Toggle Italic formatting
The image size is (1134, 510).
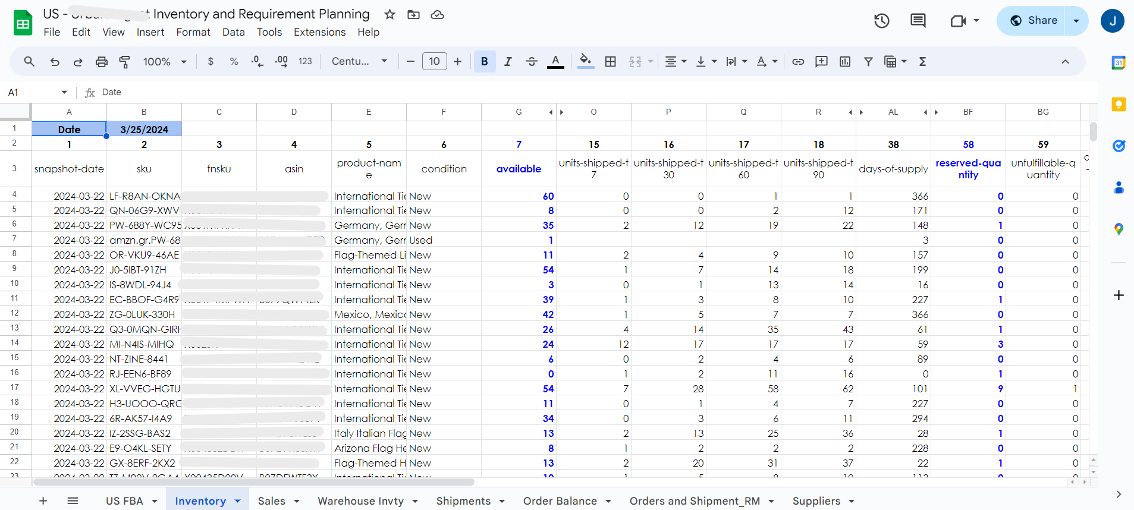[x=508, y=61]
